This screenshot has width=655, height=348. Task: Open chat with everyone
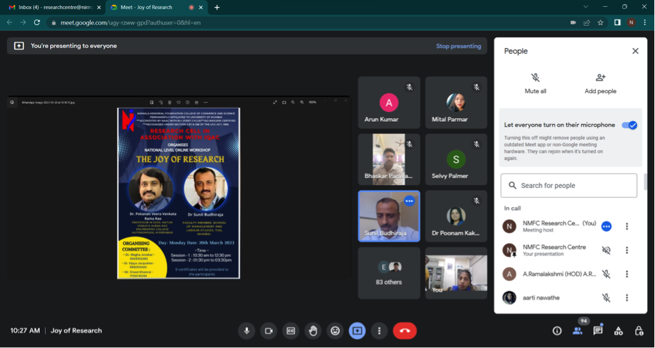(598, 331)
